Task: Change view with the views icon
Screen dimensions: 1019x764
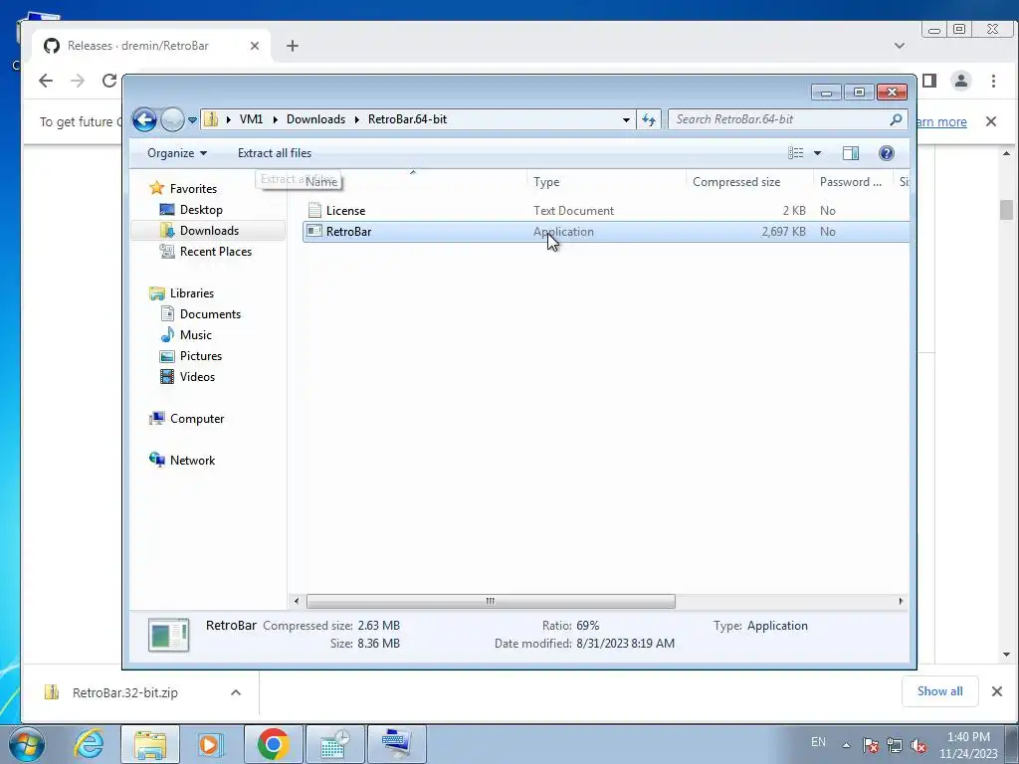Action: pyautogui.click(x=795, y=152)
